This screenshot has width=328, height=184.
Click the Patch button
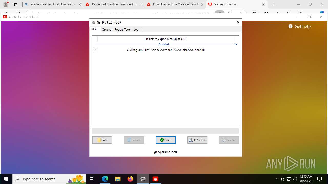tap(166, 140)
